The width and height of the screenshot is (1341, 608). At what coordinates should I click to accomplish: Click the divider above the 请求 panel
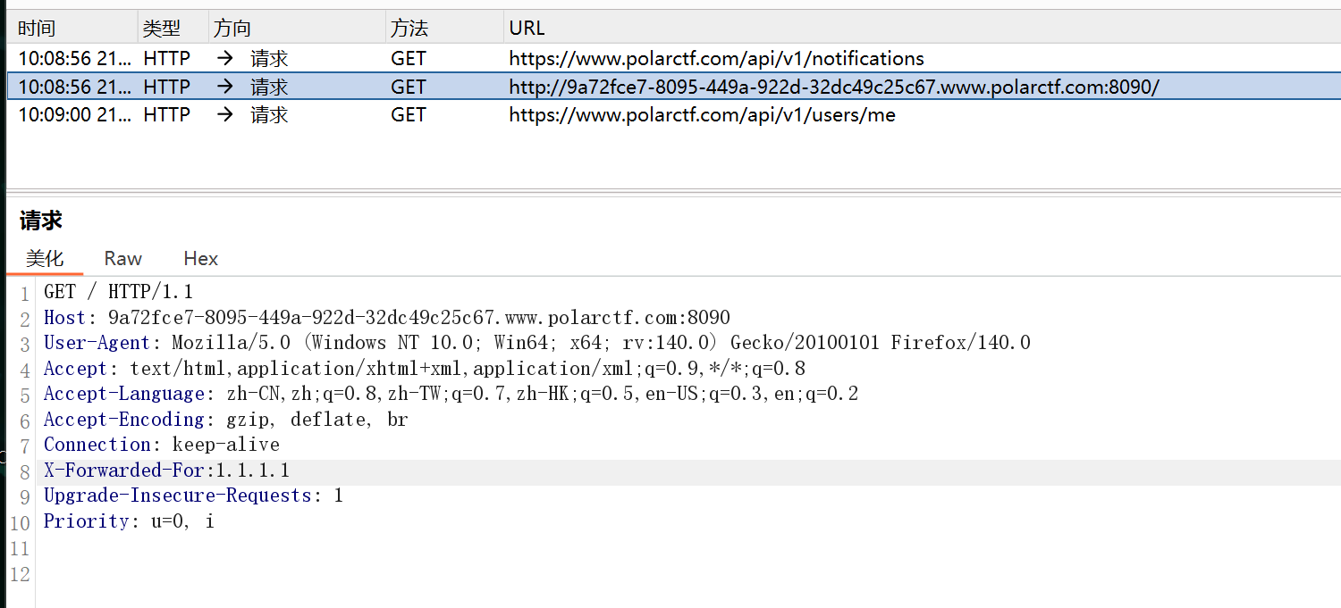[670, 190]
